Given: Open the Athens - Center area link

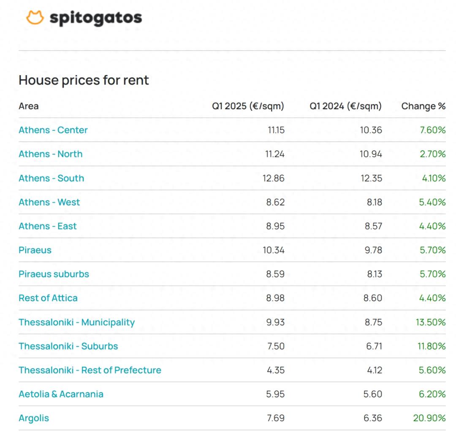Looking at the screenshot, I should [53, 130].
